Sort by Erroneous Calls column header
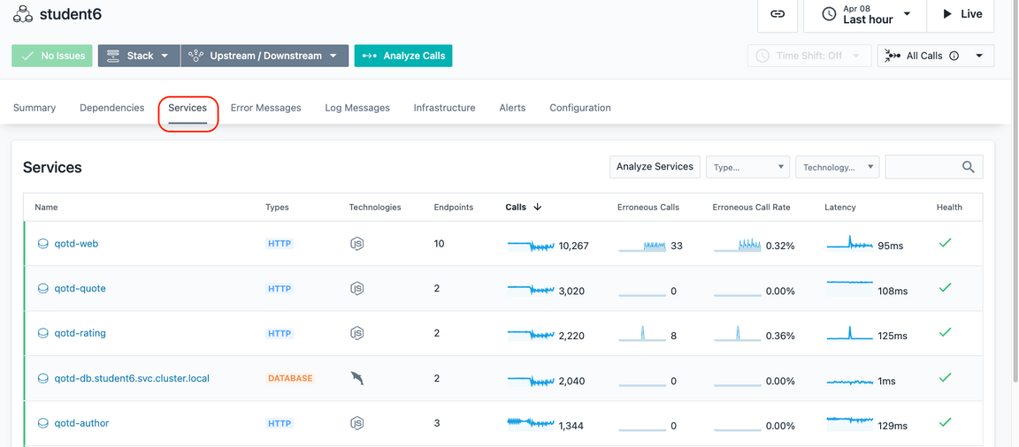Screen dimensions: 1019x447 (647, 208)
